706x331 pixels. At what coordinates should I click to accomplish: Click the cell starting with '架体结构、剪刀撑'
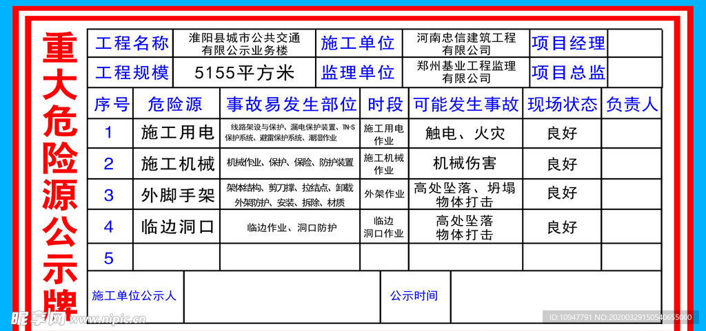coord(290,195)
